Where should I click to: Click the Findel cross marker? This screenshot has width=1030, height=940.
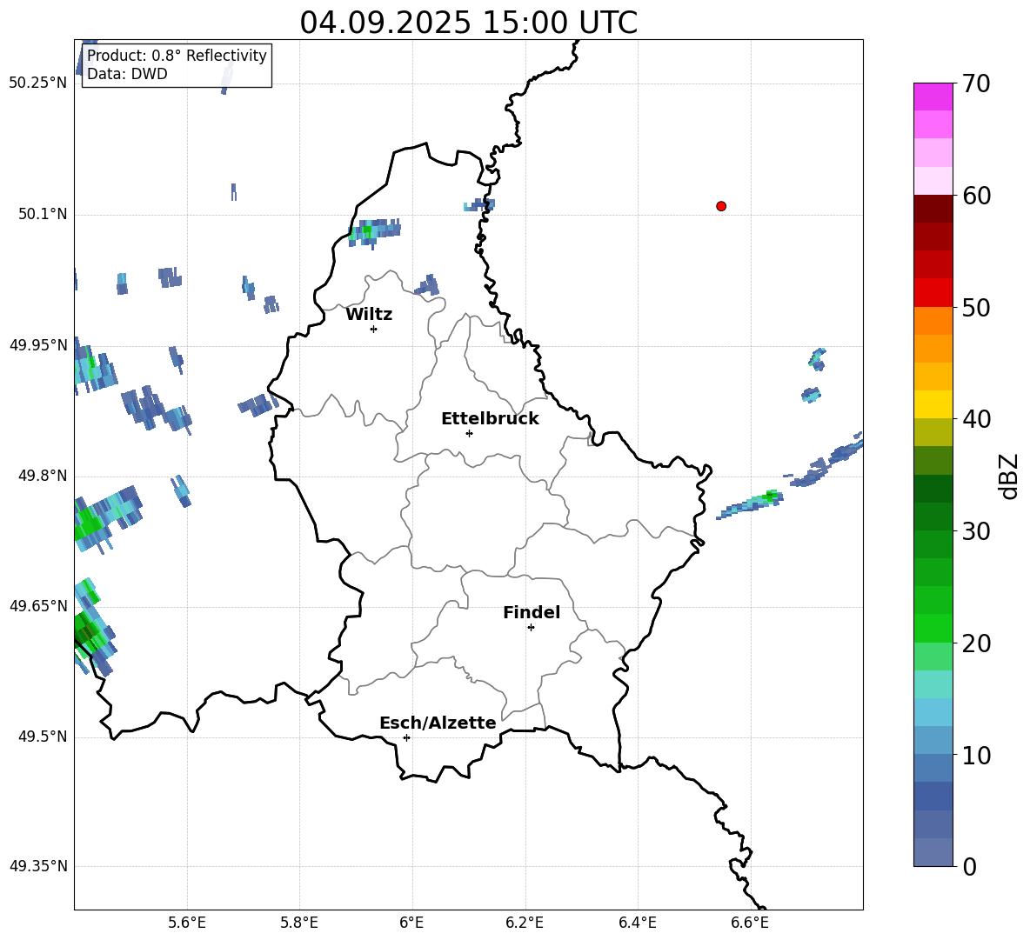(531, 628)
